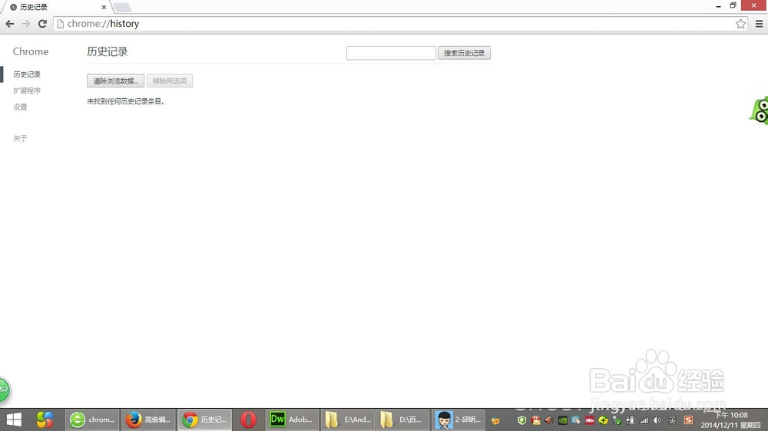Click the green circular badge at the left edge
Image resolution: width=768 pixels, height=431 pixels.
pos(5,390)
